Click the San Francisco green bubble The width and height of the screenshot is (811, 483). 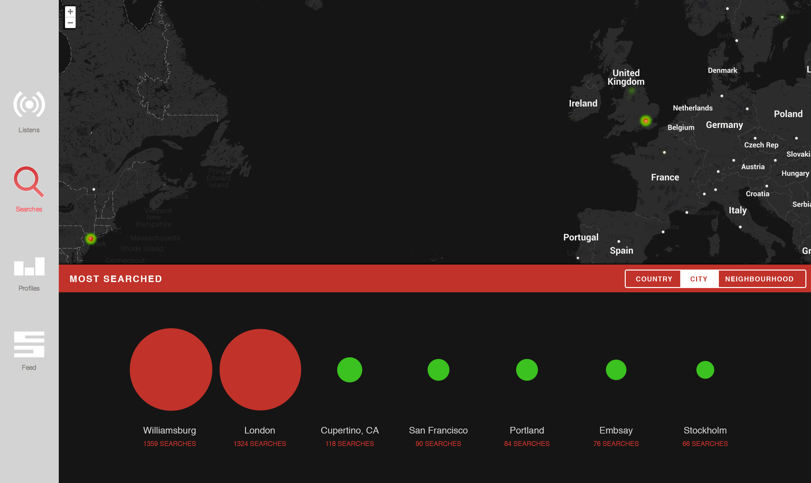coord(439,370)
